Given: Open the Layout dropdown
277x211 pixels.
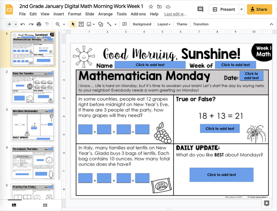Looking at the screenshot, I should point(164,24).
